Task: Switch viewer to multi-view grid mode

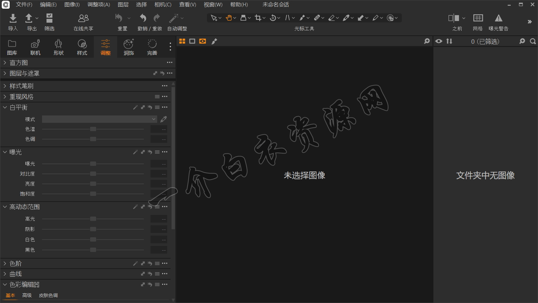Action: (x=182, y=41)
